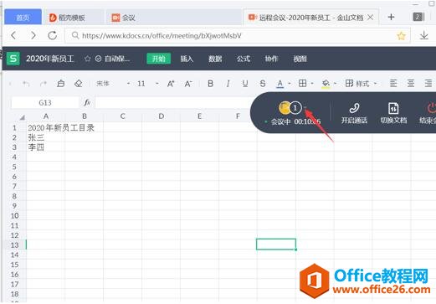
Task: Select column D header
Action: tap(161, 116)
